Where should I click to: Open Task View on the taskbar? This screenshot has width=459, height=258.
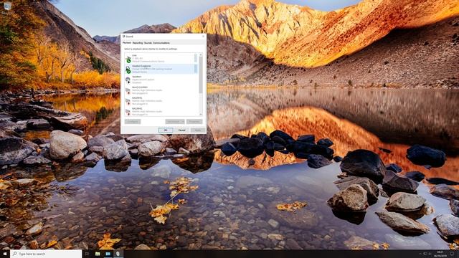pos(87,254)
